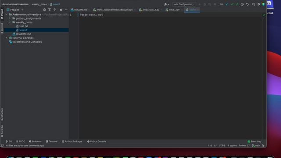Image resolution: width=281 pixels, height=158 pixels.
Task: Open the TODO tool window tab
Action: (21, 141)
